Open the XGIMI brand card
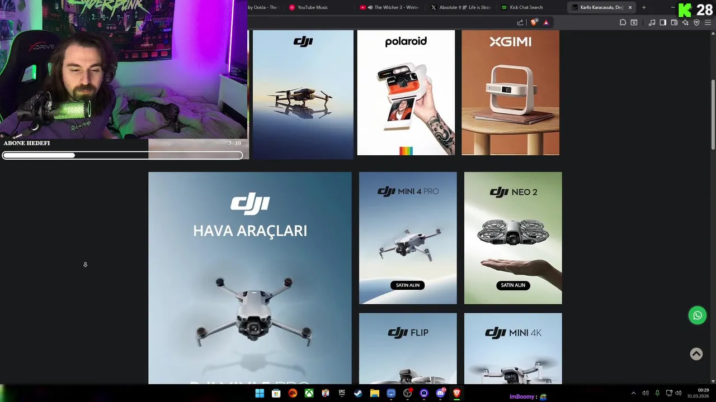Viewport: 716px width, 402px height. coord(510,93)
